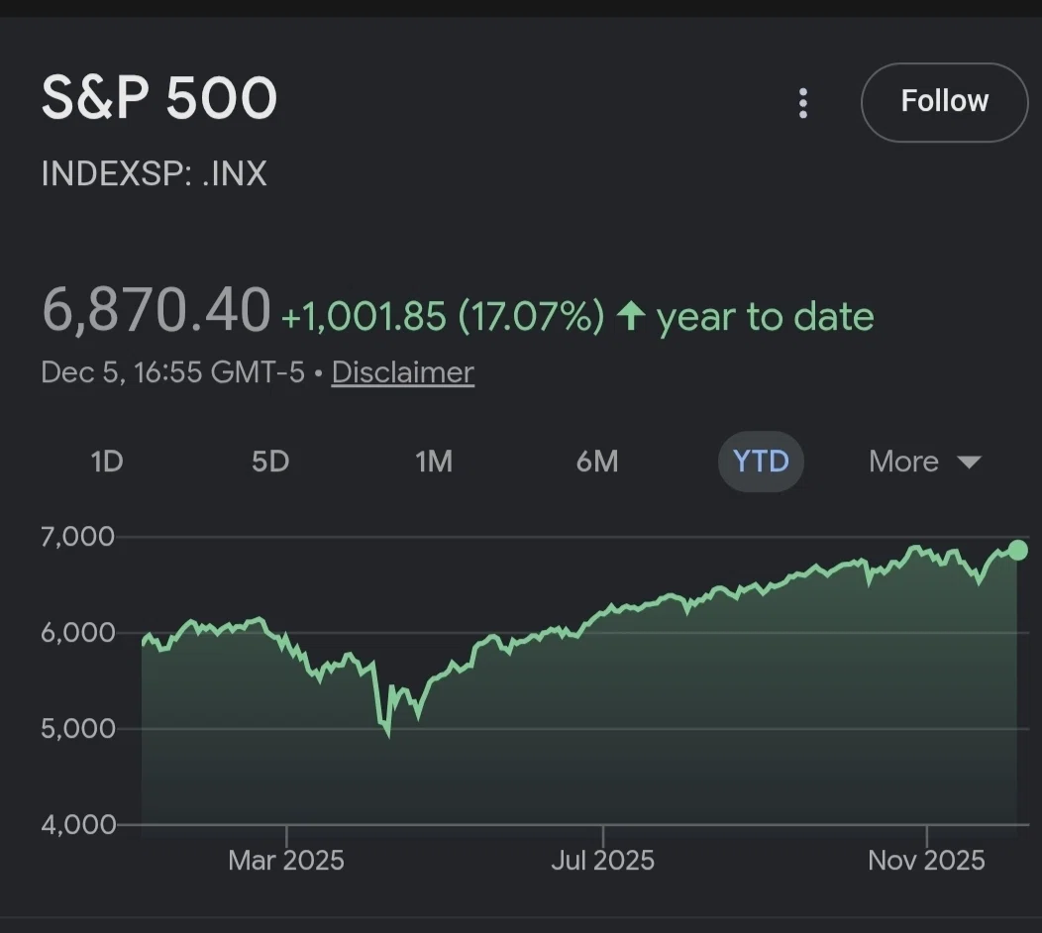
Task: Select the 1D time range
Action: pos(107,462)
